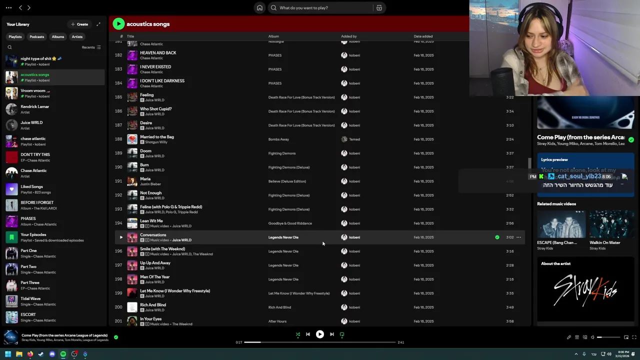Adjust the volume slider

pyautogui.click(x=607, y=337)
